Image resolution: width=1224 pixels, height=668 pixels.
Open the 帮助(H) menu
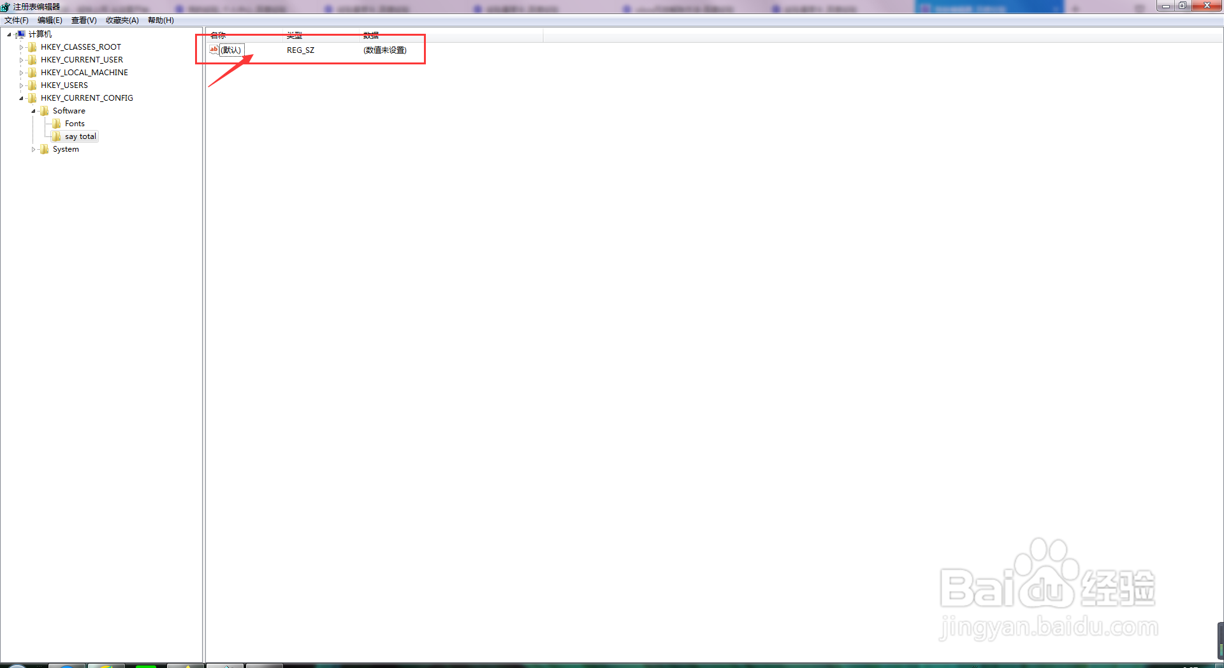[161, 20]
